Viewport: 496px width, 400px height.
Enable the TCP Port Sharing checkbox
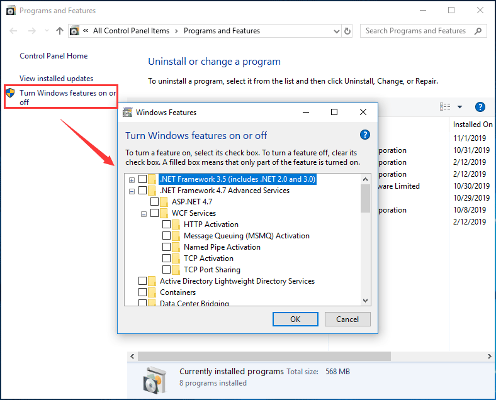[x=166, y=270]
